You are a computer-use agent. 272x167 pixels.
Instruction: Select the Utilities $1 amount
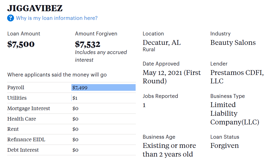(x=75, y=98)
